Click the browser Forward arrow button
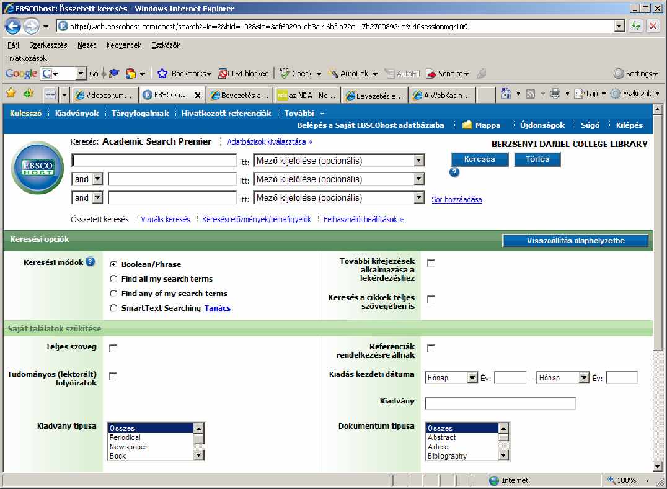The width and height of the screenshot is (667, 489). pyautogui.click(x=31, y=27)
